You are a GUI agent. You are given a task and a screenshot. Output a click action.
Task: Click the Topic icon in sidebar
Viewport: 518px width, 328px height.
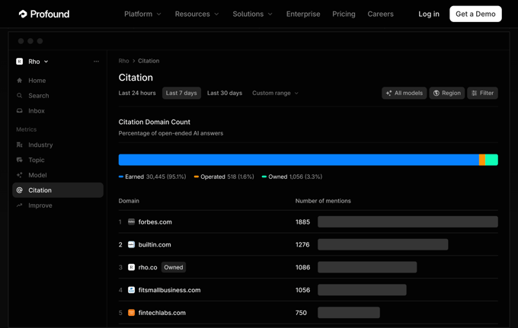pyautogui.click(x=20, y=160)
